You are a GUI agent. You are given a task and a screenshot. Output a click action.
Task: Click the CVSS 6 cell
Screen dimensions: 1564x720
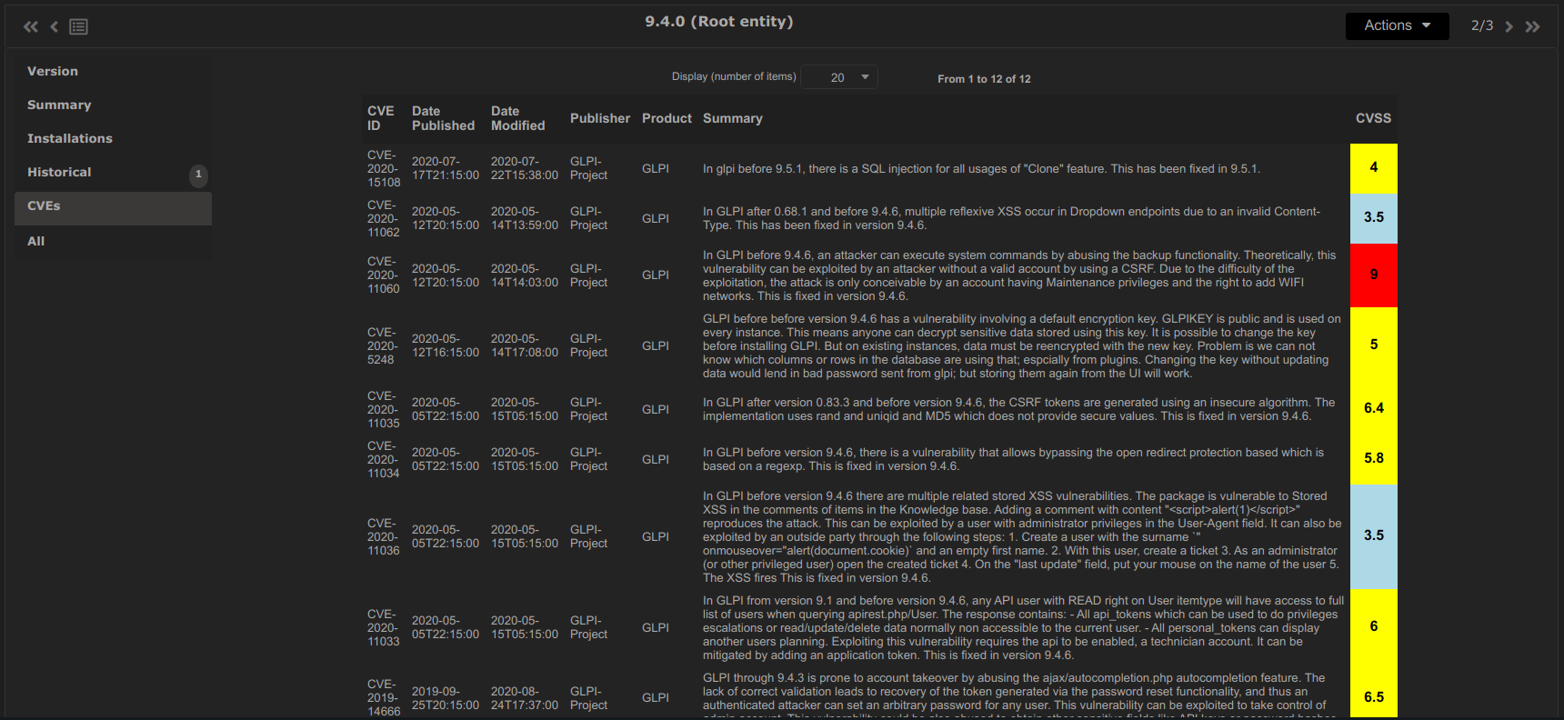click(x=1374, y=627)
